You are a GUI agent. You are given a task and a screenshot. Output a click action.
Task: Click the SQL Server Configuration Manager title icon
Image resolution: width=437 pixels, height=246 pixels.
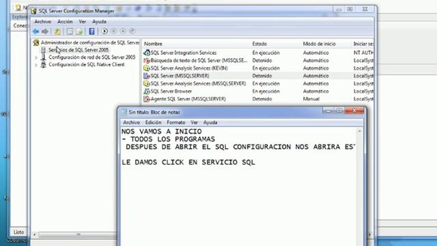(x=33, y=11)
